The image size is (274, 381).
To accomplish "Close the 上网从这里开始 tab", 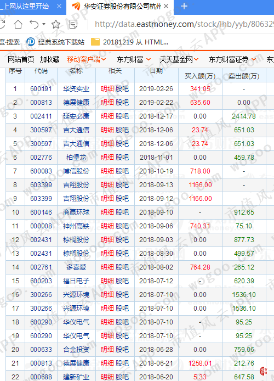I will pos(59,6).
